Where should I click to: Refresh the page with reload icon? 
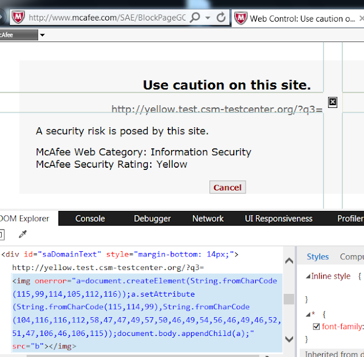coord(221,18)
